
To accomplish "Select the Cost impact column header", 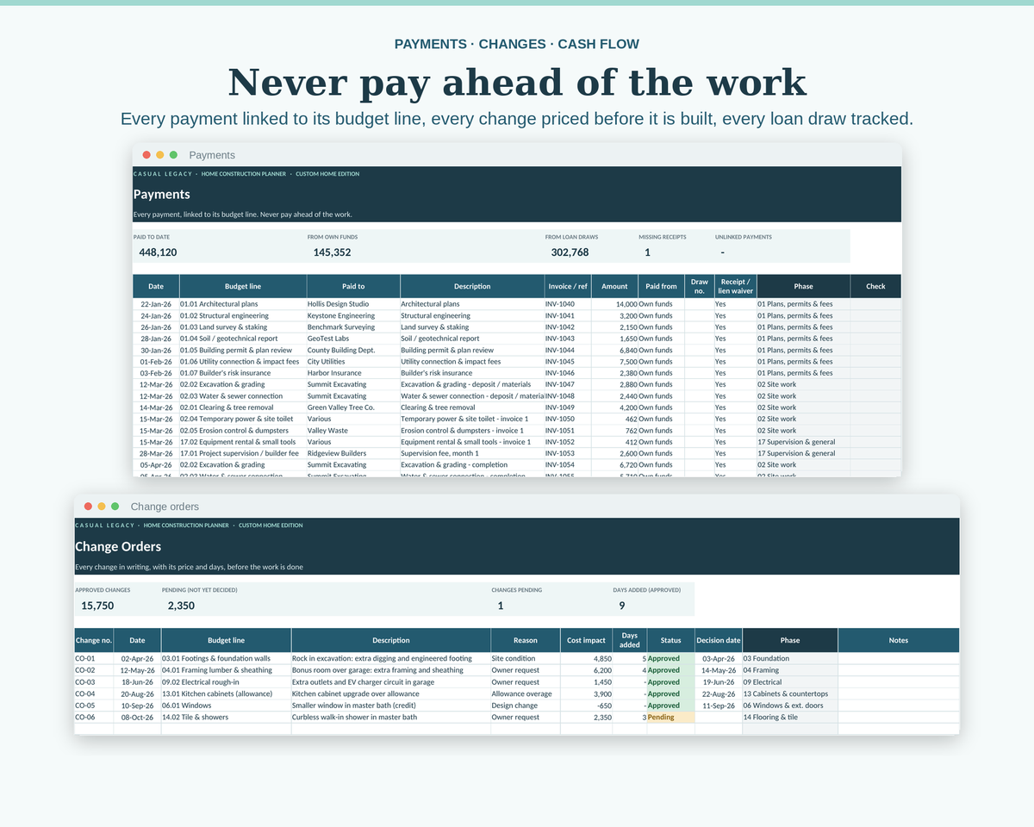I will click(587, 640).
